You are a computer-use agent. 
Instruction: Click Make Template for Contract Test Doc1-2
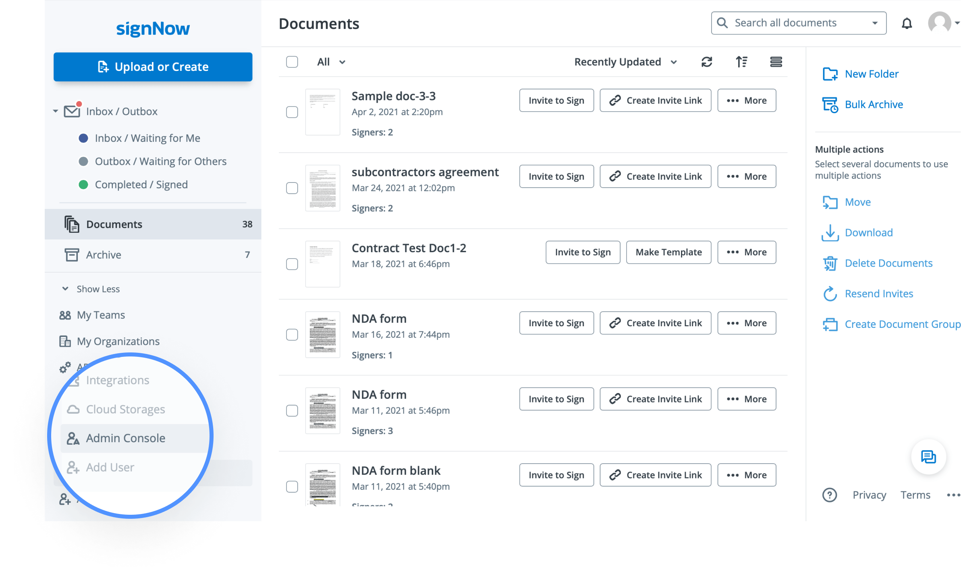pyautogui.click(x=668, y=252)
